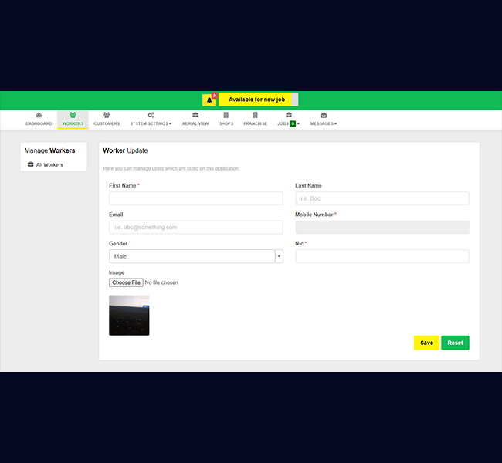
Task: Click the First Name input field
Action: pos(196,198)
